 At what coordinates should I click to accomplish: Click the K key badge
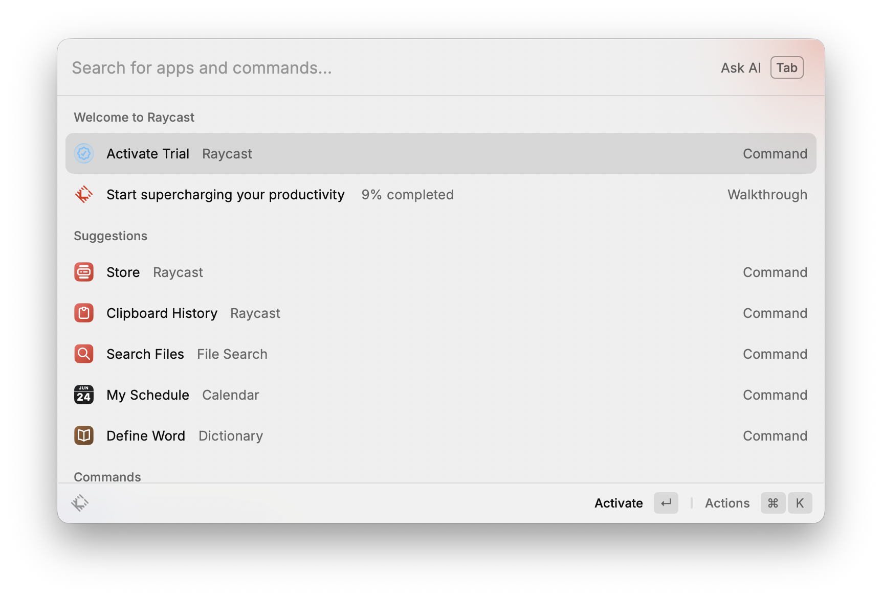click(x=800, y=503)
